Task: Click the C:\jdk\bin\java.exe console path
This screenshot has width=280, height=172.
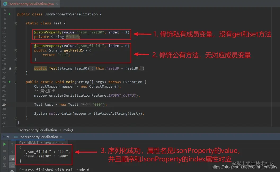Action: click(40, 143)
